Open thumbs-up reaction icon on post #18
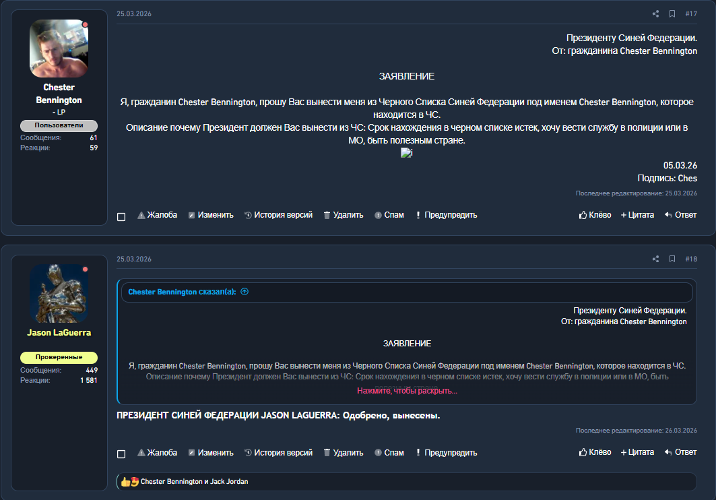The image size is (716, 500). point(125,481)
